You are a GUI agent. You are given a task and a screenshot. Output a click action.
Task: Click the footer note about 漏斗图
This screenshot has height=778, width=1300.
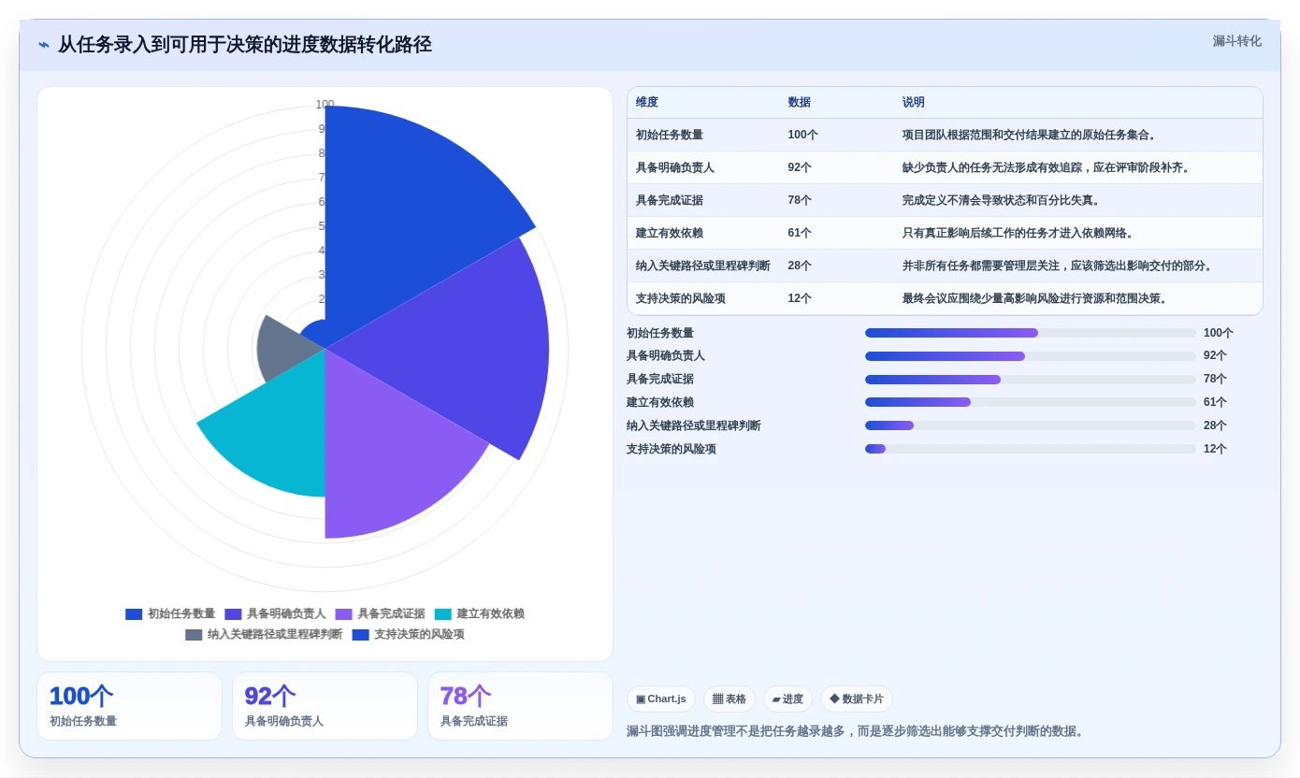pos(856,731)
